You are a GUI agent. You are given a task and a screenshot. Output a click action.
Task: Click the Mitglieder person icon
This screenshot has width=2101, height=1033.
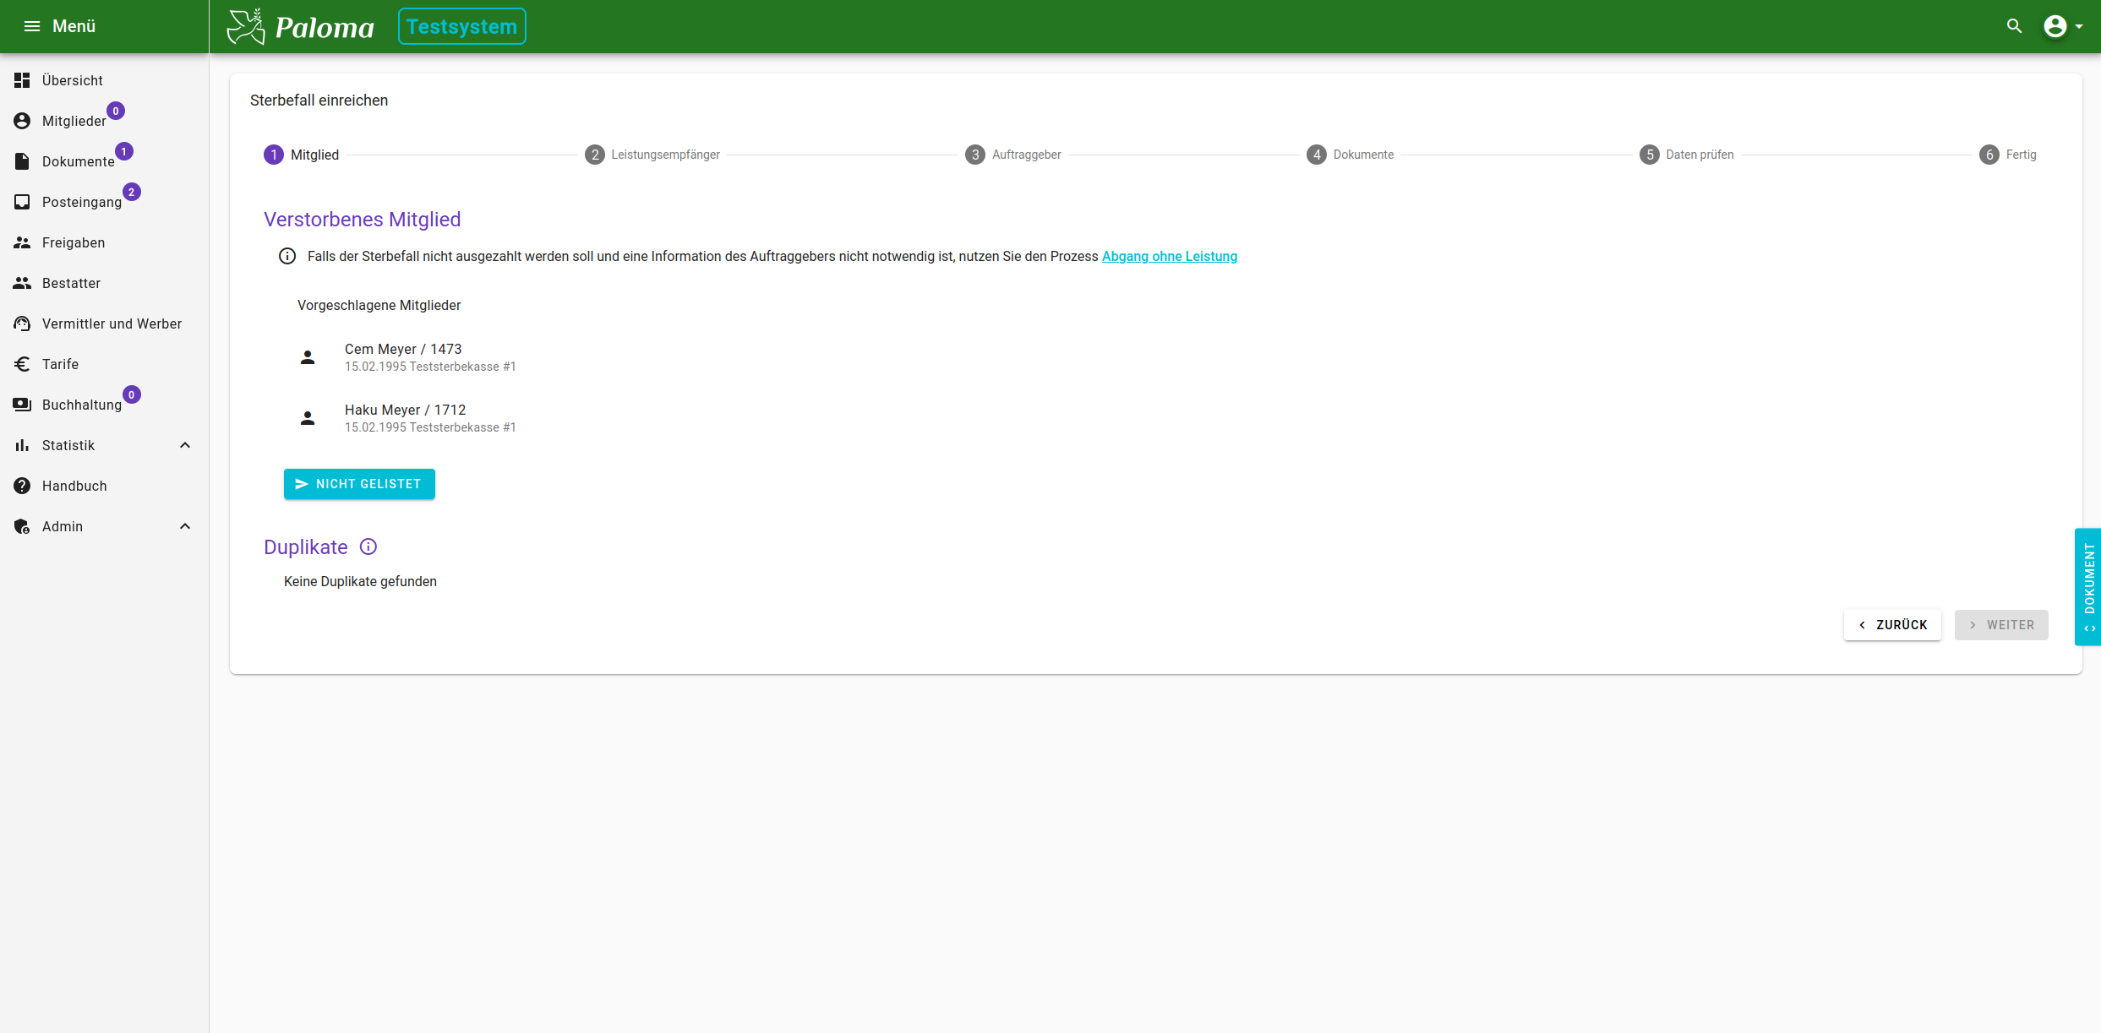tap(22, 121)
